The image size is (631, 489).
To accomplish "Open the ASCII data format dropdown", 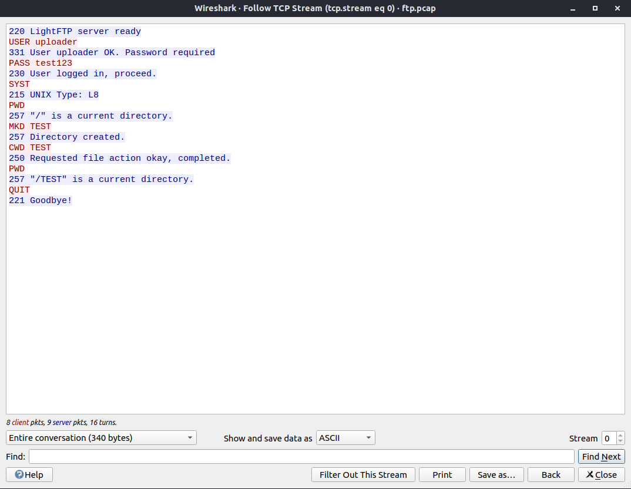I will [x=345, y=437].
